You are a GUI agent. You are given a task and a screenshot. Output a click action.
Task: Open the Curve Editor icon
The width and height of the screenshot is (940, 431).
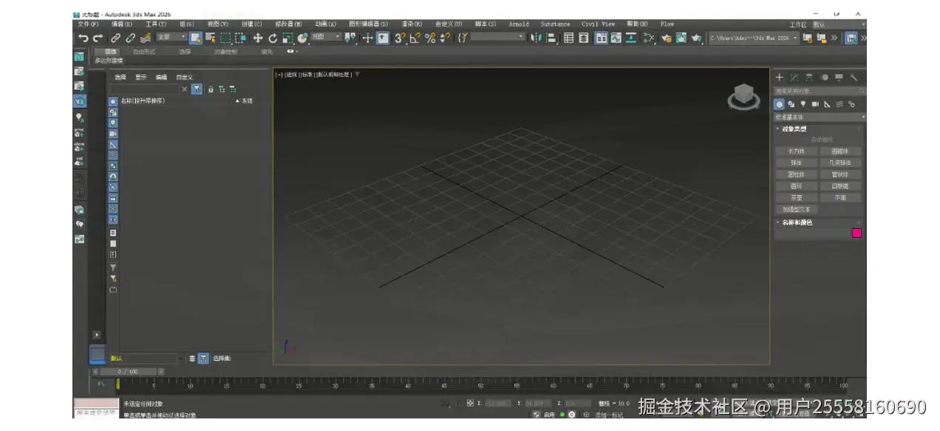pos(616,38)
